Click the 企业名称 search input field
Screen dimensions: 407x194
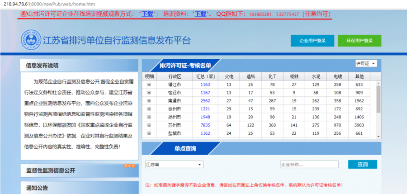click(309, 165)
